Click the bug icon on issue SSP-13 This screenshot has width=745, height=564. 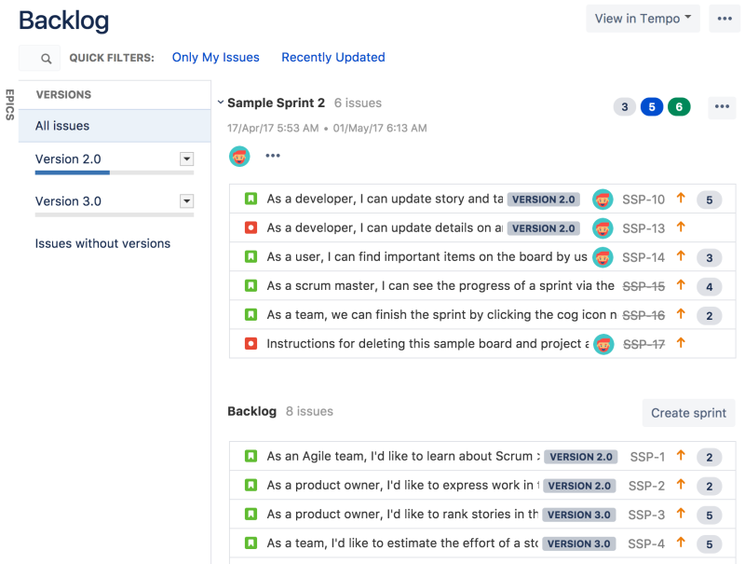[249, 227]
